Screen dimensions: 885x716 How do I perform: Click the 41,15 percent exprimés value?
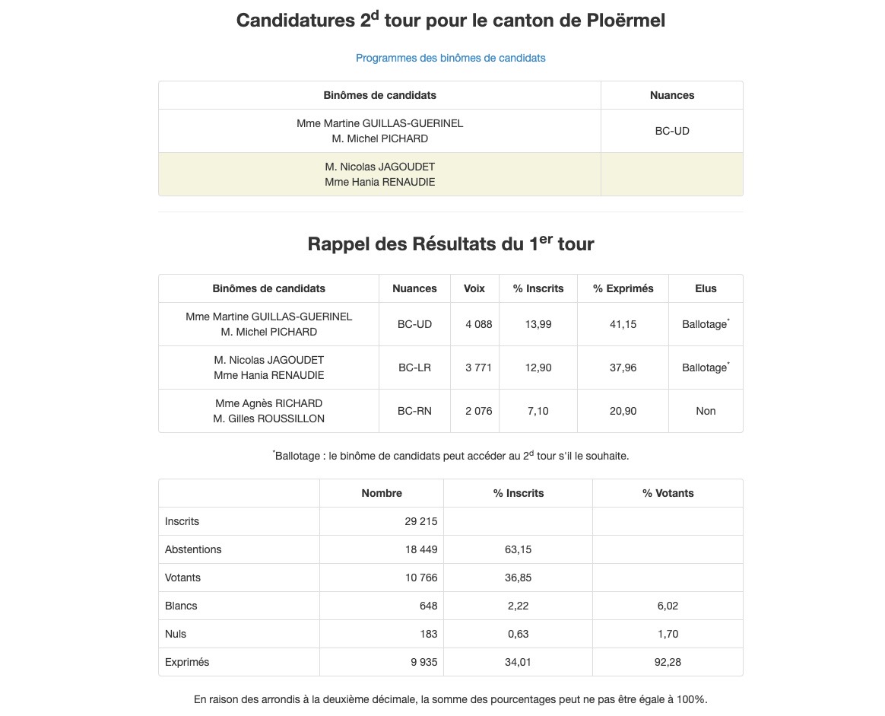pos(623,324)
